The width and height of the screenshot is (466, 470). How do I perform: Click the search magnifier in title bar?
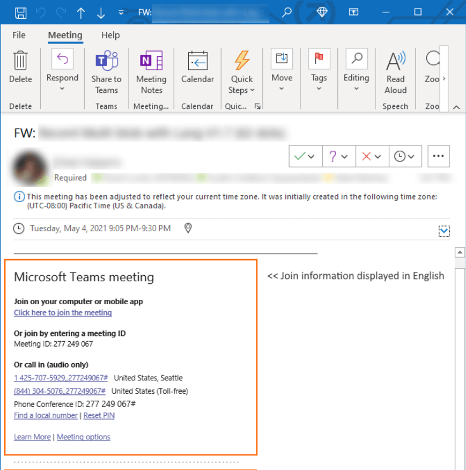coord(287,12)
